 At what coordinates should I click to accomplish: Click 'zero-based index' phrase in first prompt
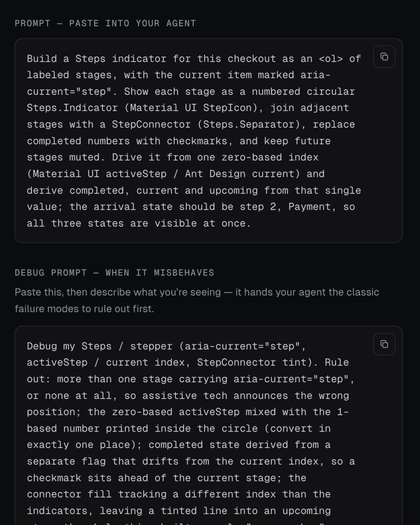(x=270, y=157)
